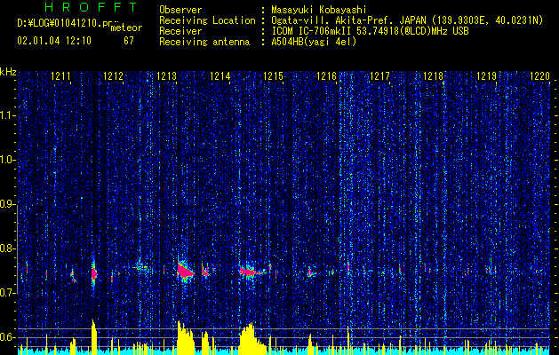Click the 1.0 kHz frequency axis label
559x355 pixels.
click(x=8, y=160)
